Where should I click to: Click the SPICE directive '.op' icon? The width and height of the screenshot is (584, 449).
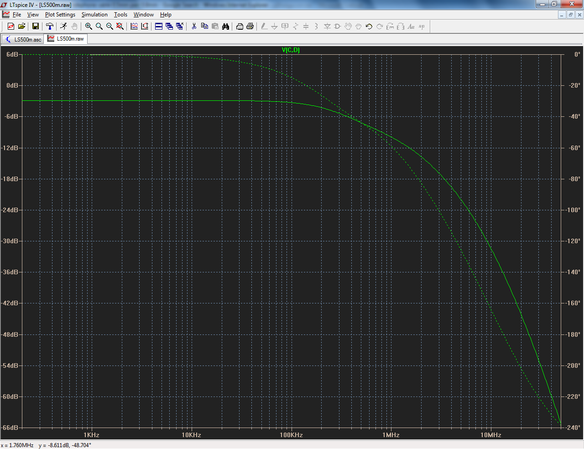[422, 26]
